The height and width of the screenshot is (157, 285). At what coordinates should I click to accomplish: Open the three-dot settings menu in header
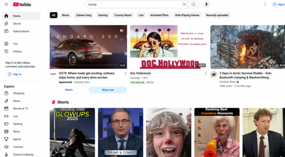click(x=265, y=4)
